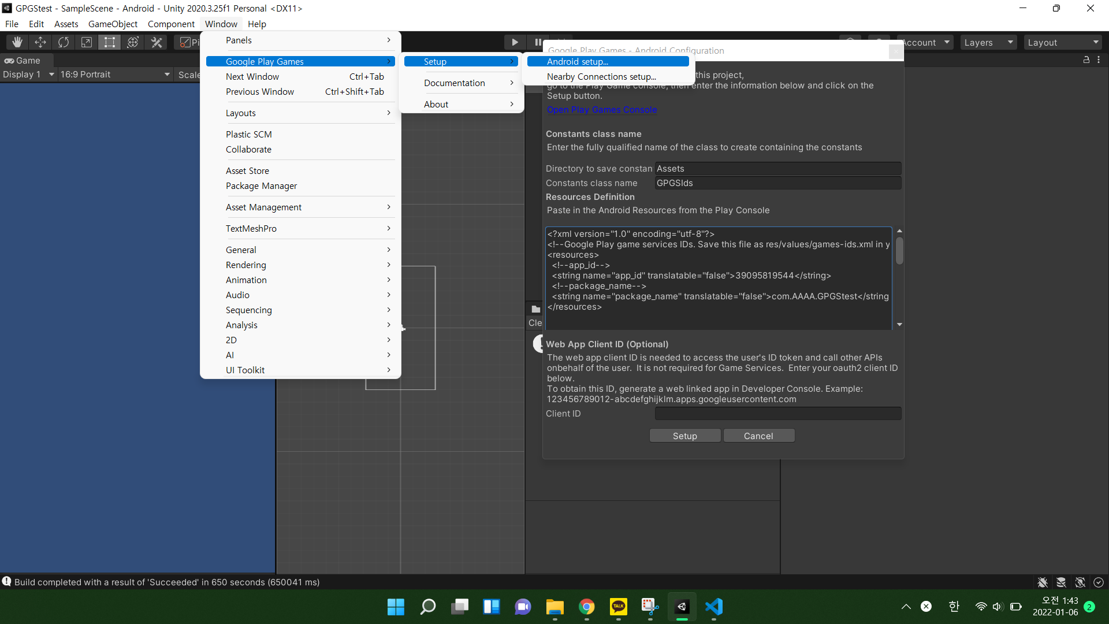This screenshot has width=1109, height=624.
Task: Open the Play Games Console link
Action: coord(601,110)
